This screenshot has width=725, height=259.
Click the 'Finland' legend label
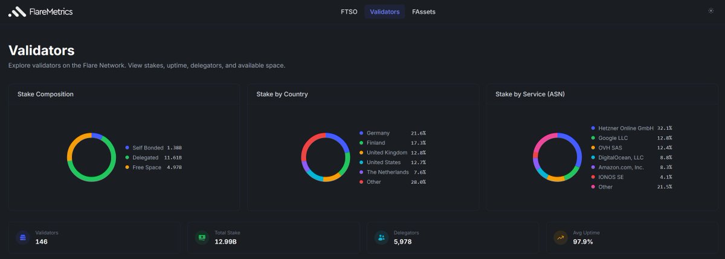click(x=376, y=143)
